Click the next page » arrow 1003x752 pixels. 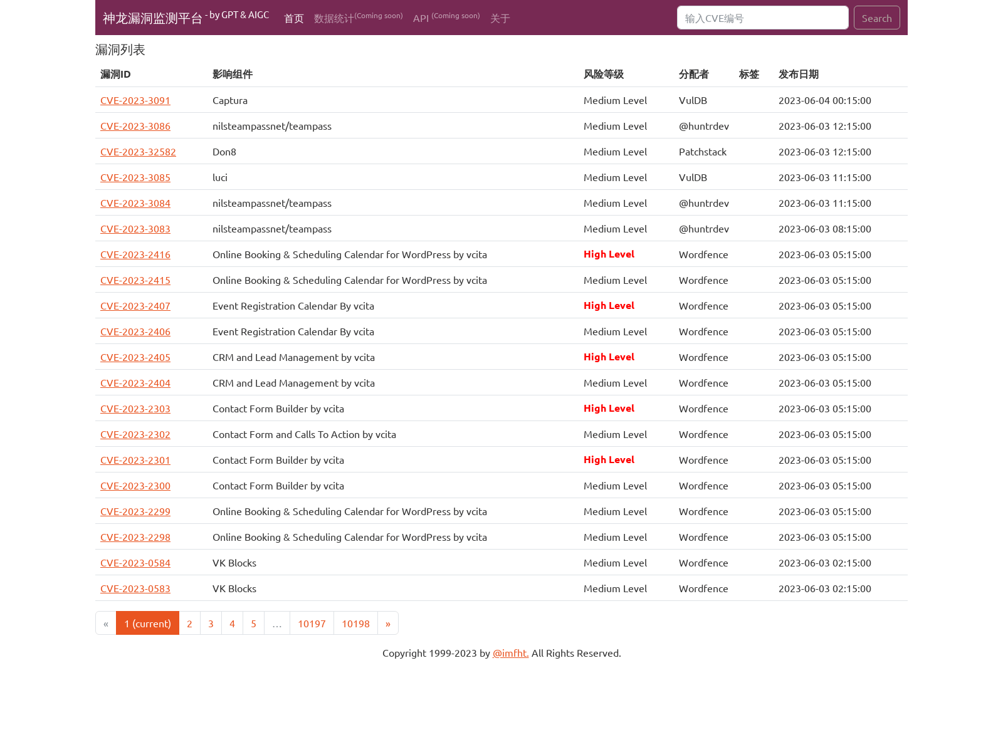(388, 623)
